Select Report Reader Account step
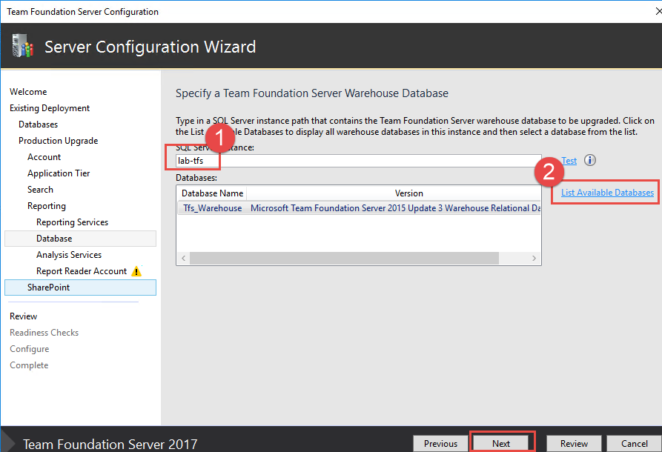Screen dimensions: 662x452 (x=82, y=271)
